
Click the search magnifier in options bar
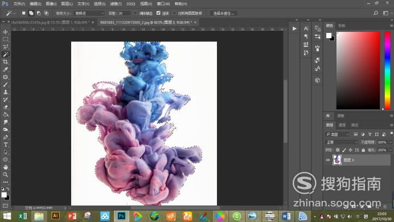coord(376,13)
